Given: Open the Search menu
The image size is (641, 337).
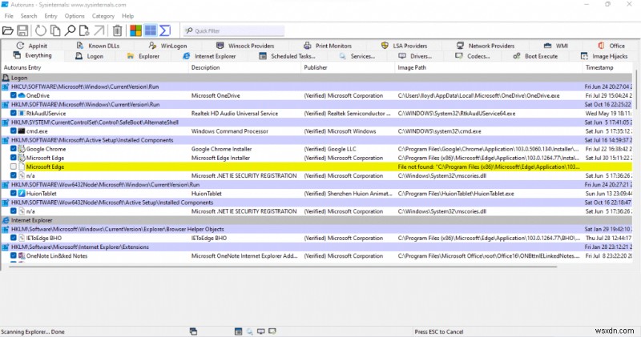Looking at the screenshot, I should point(29,16).
